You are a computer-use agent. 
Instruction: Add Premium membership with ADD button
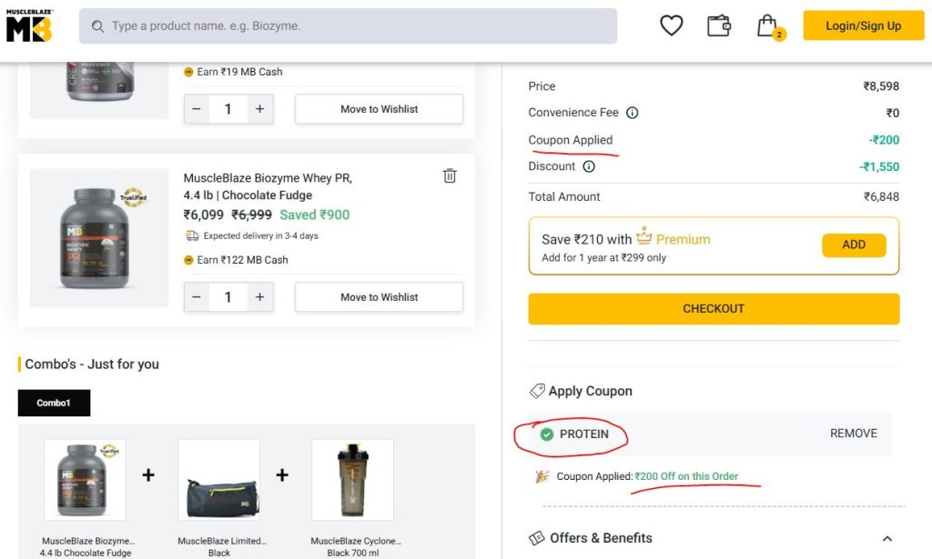coord(854,245)
